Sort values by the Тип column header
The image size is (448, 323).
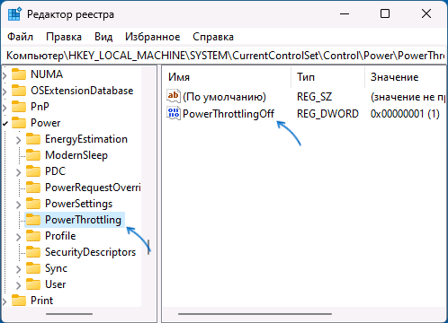click(327, 77)
